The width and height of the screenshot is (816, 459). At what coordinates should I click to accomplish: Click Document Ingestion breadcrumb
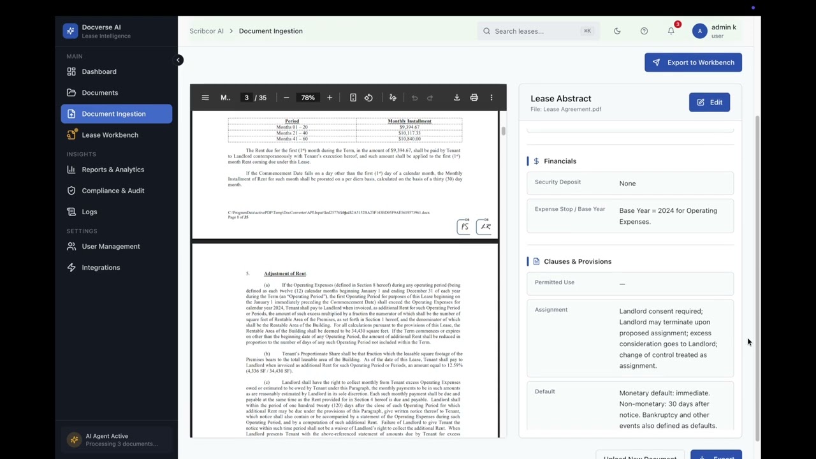tap(271, 31)
